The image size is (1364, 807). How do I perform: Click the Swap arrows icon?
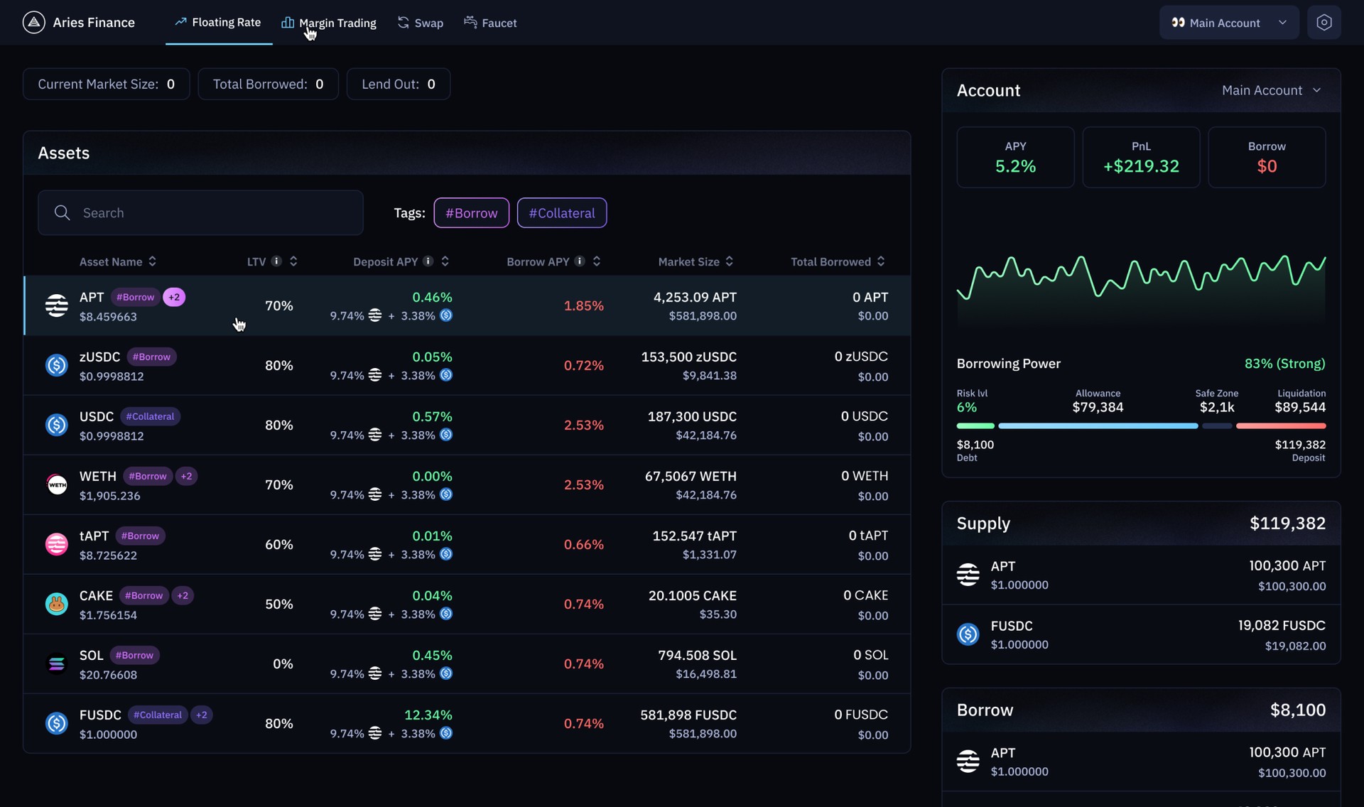click(403, 22)
